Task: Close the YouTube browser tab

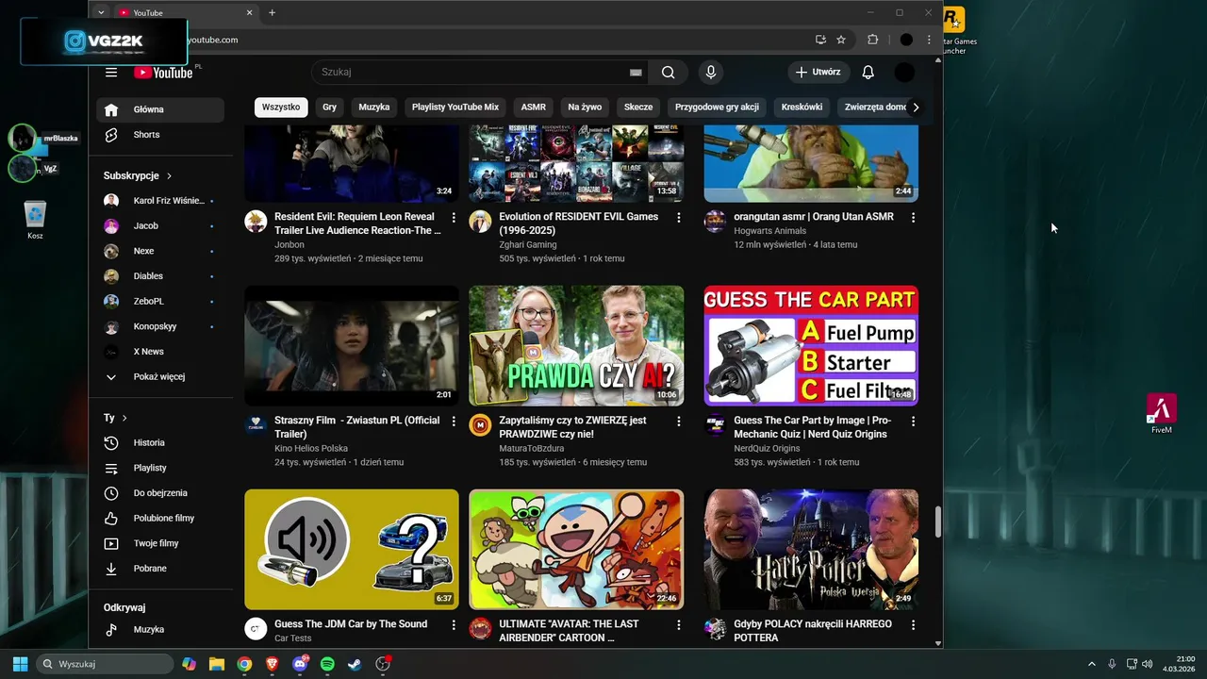Action: tap(250, 12)
